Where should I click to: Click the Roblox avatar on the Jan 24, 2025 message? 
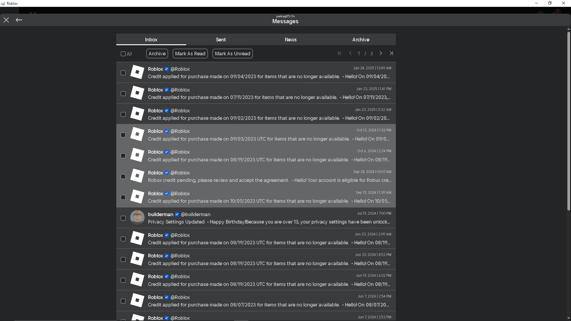click(x=137, y=72)
